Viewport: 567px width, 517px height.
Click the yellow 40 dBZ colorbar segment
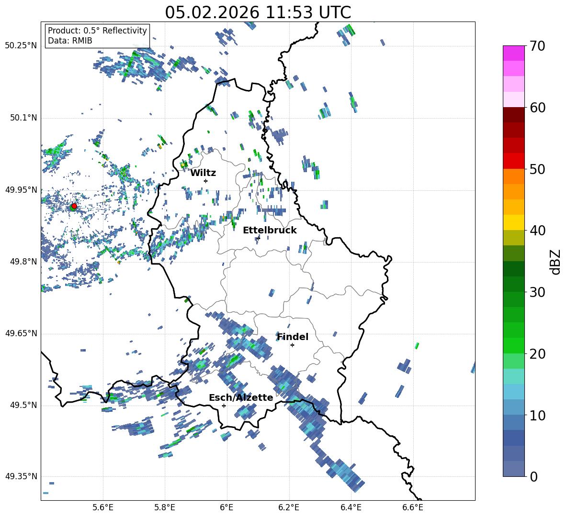click(513, 222)
